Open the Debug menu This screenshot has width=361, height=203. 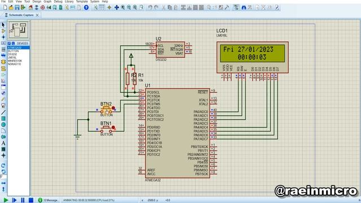click(x=58, y=1)
